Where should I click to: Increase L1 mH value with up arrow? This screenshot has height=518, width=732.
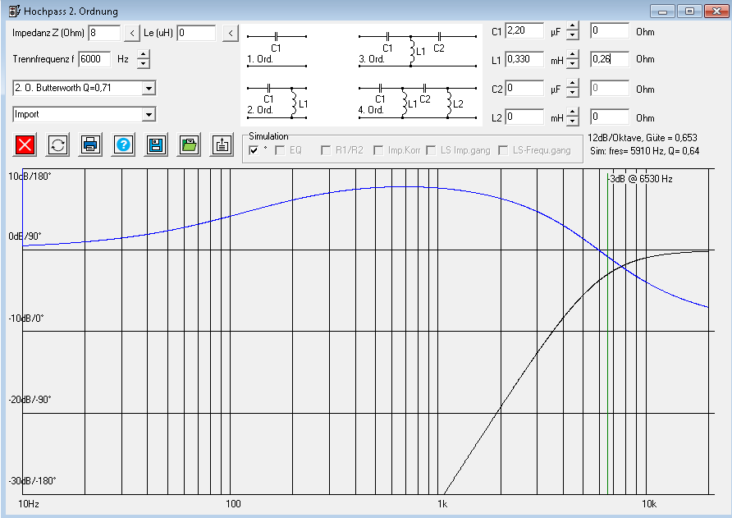click(573, 55)
